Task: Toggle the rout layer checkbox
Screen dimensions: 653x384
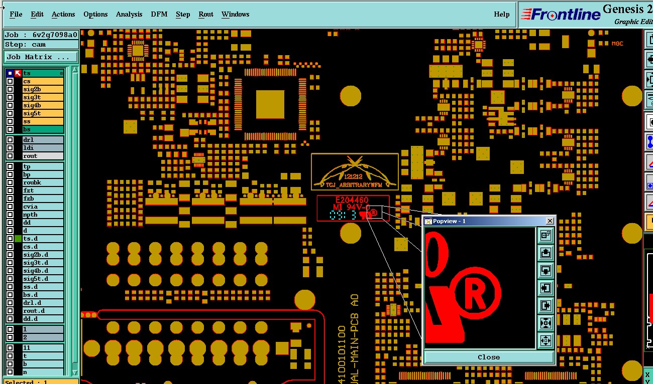Action: coord(10,156)
